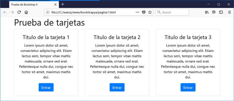
Task: Click title Titulo de la tarjeta 2
Action: (117, 37)
